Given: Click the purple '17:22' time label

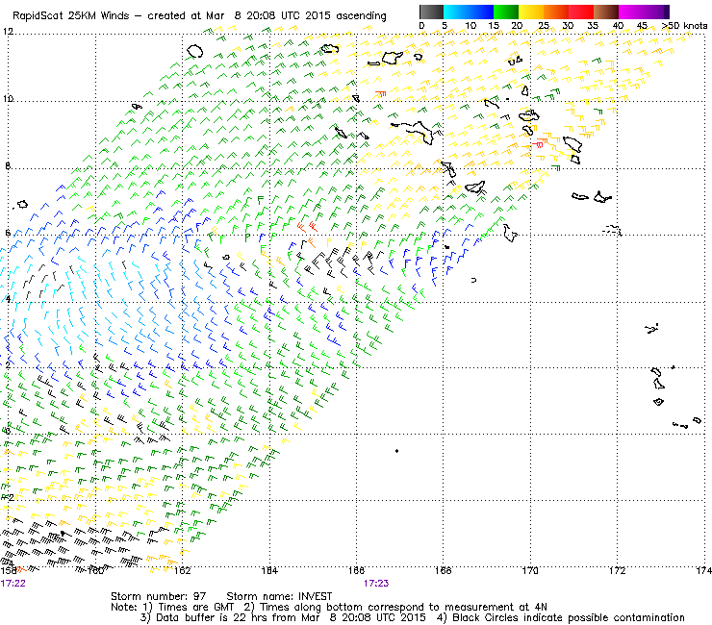Looking at the screenshot, I should (13, 584).
